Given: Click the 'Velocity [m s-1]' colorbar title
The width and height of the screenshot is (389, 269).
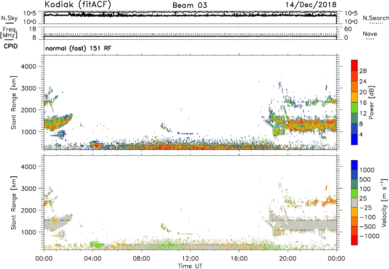Looking at the screenshot, I should [x=384, y=202].
